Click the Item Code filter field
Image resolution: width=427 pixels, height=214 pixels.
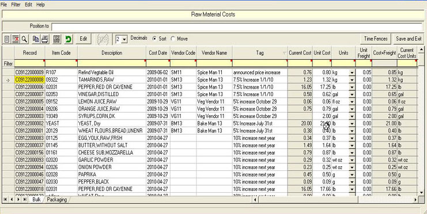[x=61, y=63]
